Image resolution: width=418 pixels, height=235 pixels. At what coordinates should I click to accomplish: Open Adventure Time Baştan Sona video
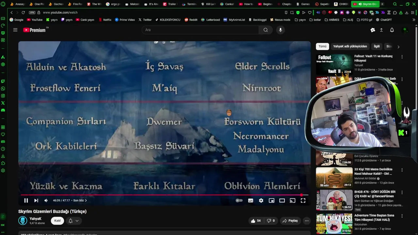tap(334, 224)
